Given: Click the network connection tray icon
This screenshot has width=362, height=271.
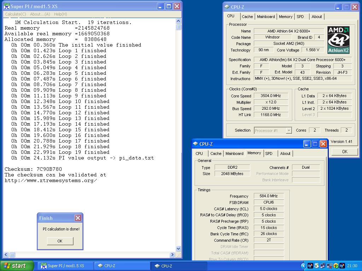Looking at the screenshot, I should coord(323,266).
